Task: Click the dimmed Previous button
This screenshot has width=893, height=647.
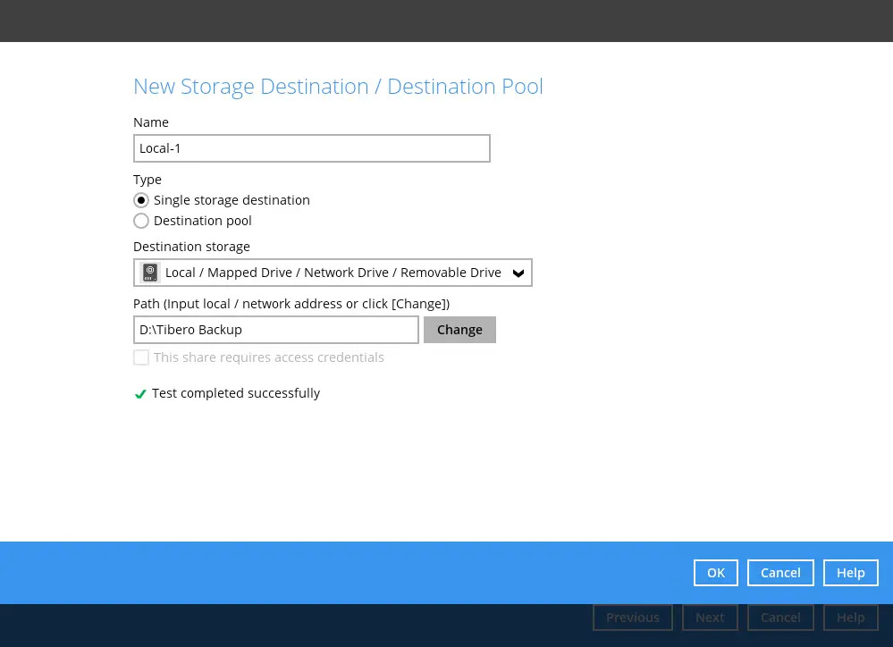Action: [633, 618]
